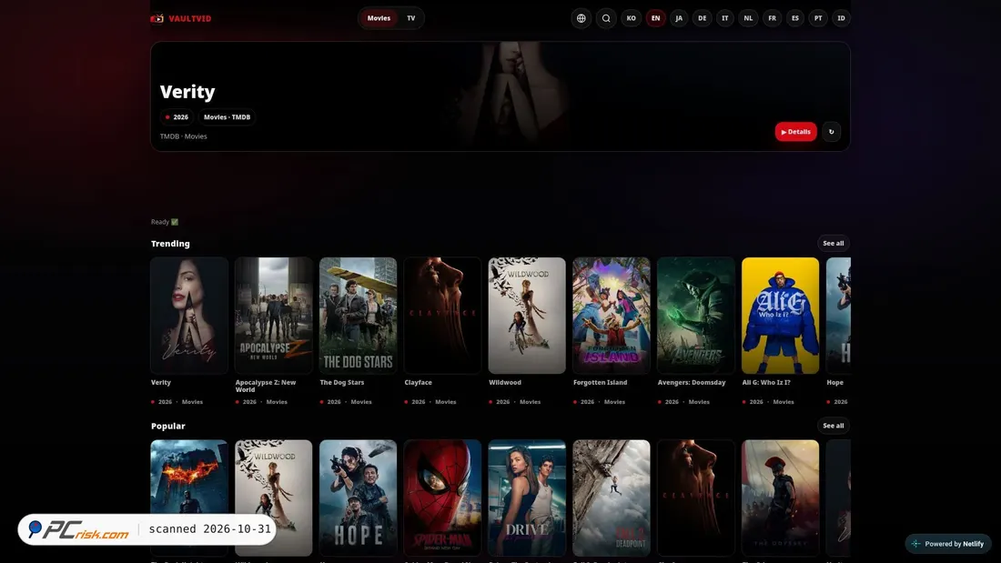Select FR language

point(772,18)
